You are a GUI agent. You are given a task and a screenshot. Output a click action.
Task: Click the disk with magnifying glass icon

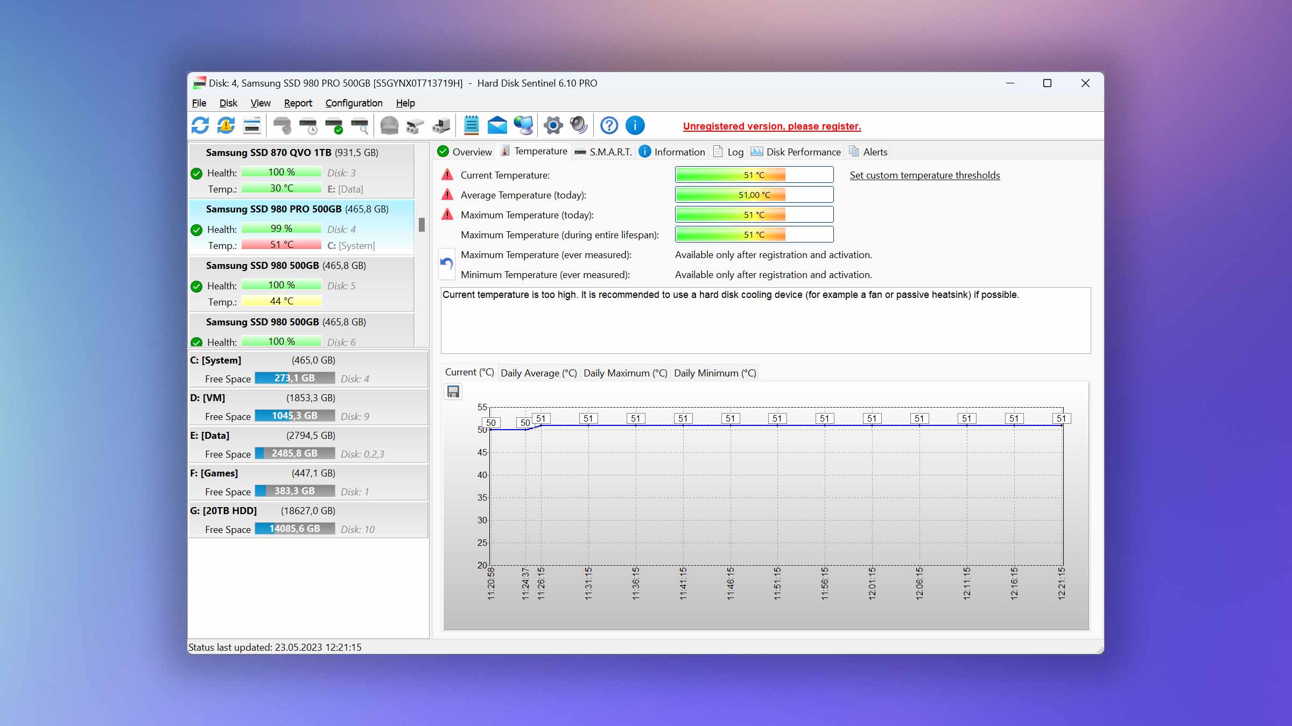point(360,126)
